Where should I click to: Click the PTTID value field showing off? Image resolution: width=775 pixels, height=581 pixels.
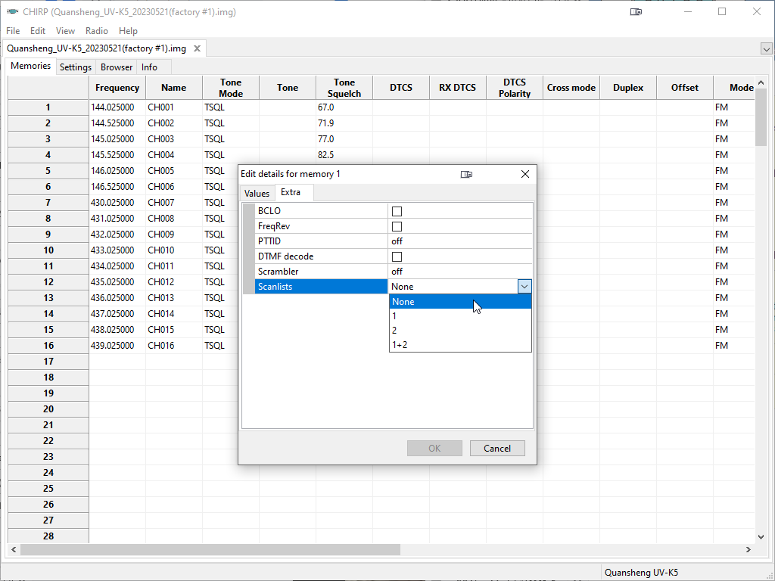click(460, 241)
